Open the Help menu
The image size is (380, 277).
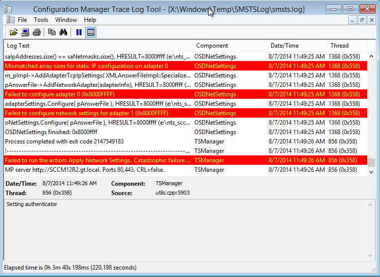(x=90, y=20)
